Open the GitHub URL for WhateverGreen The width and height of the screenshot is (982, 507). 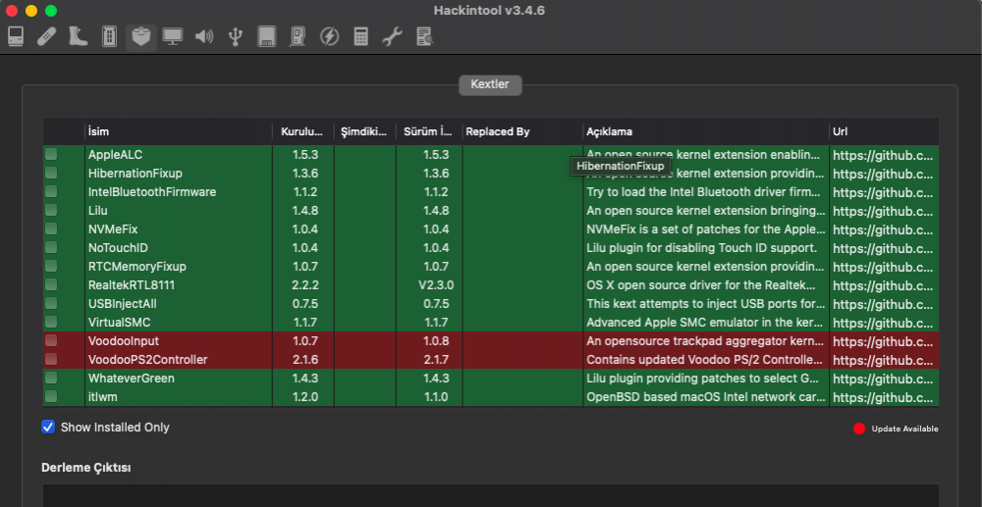pyautogui.click(x=882, y=379)
